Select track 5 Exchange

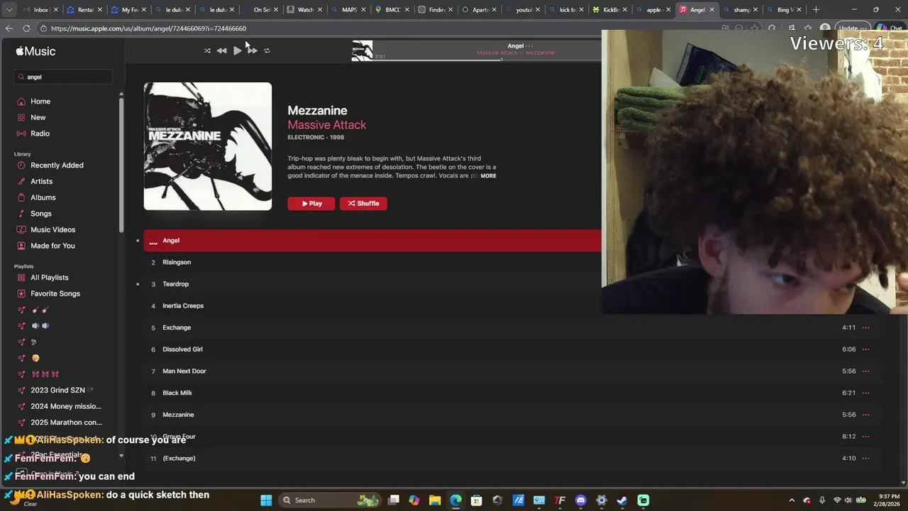coord(177,328)
